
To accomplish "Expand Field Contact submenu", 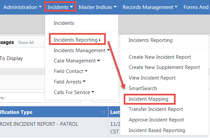I will (70, 71).
